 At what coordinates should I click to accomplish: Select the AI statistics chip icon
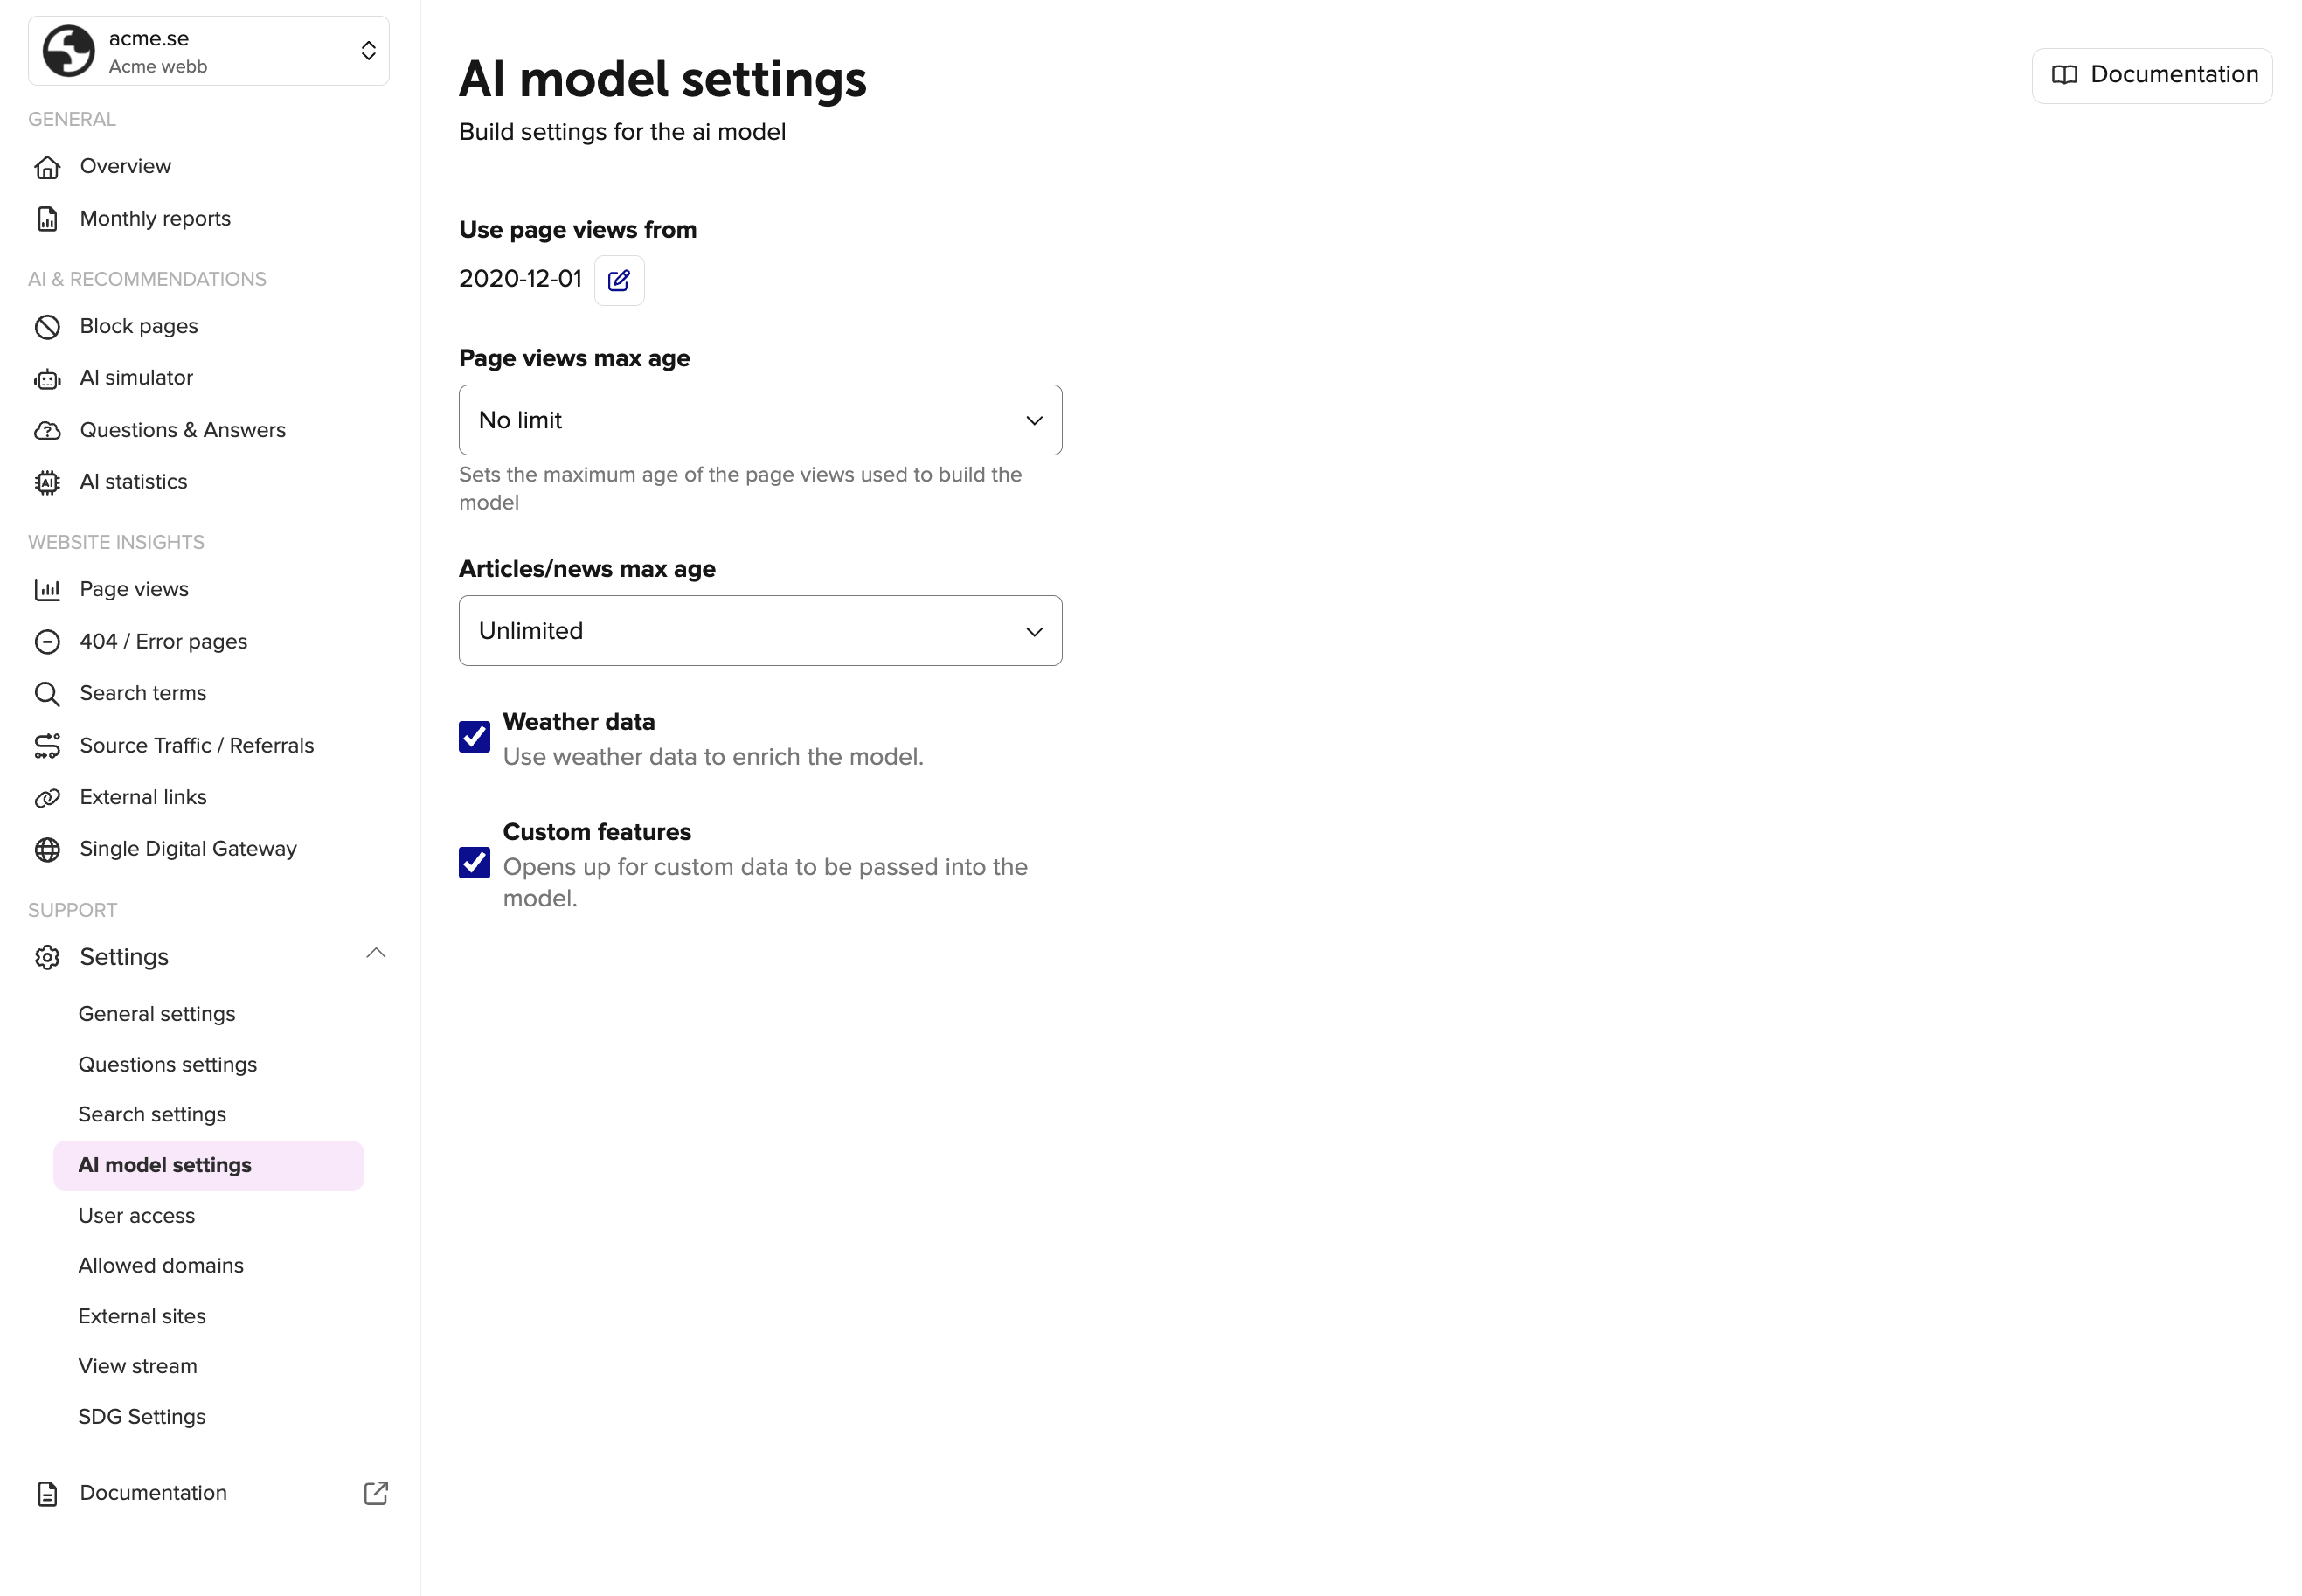pos(47,483)
